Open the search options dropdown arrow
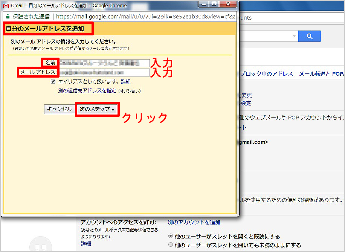Screen dimensions: 345x252 click(x=294, y=36)
